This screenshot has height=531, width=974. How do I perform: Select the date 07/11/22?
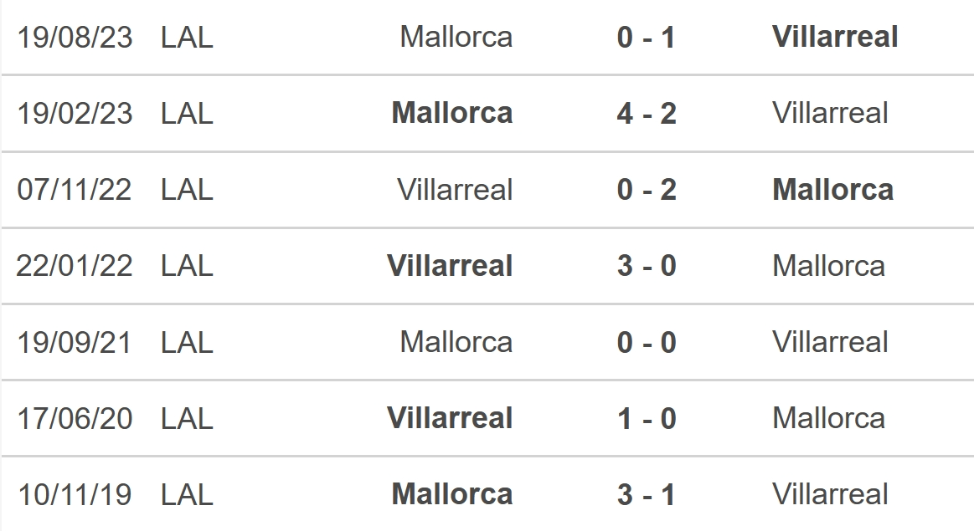75,190
